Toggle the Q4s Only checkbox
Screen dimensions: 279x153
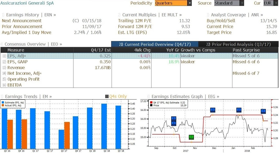(107, 96)
